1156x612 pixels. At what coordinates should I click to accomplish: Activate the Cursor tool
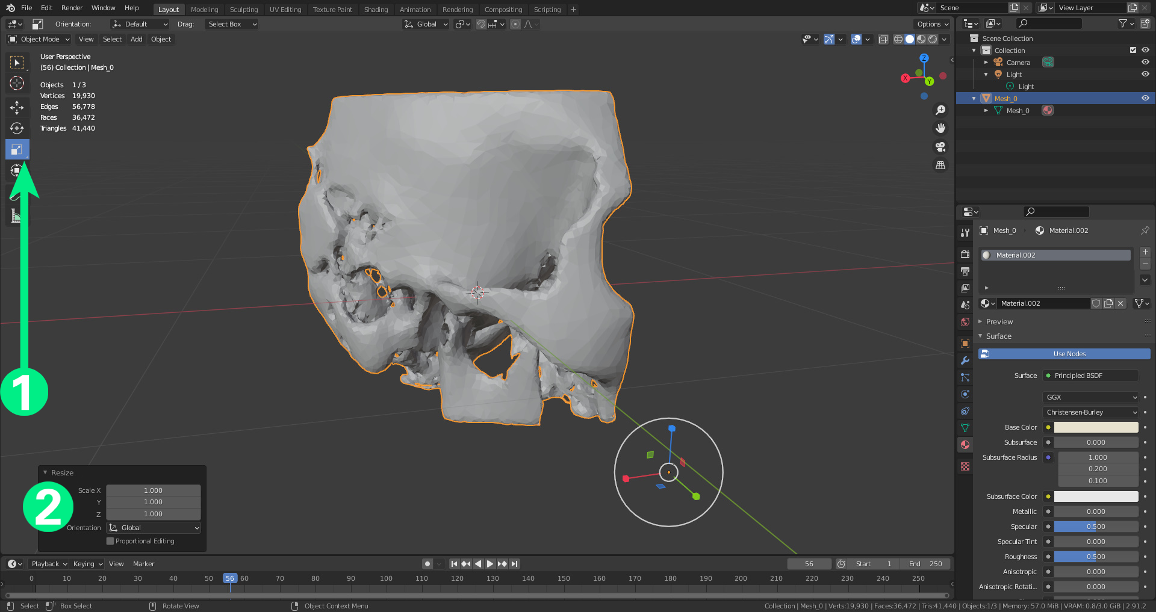pos(17,83)
